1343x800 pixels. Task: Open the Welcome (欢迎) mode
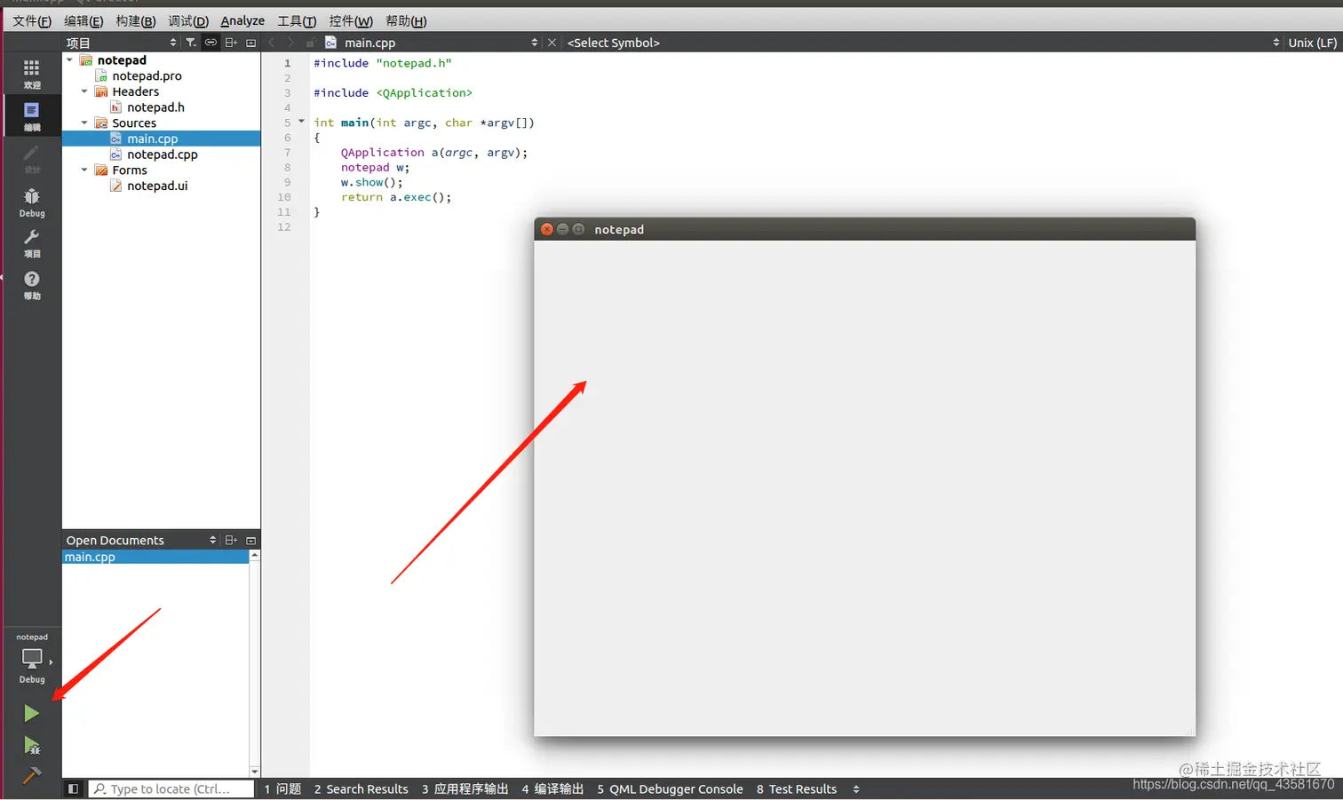coord(31,74)
